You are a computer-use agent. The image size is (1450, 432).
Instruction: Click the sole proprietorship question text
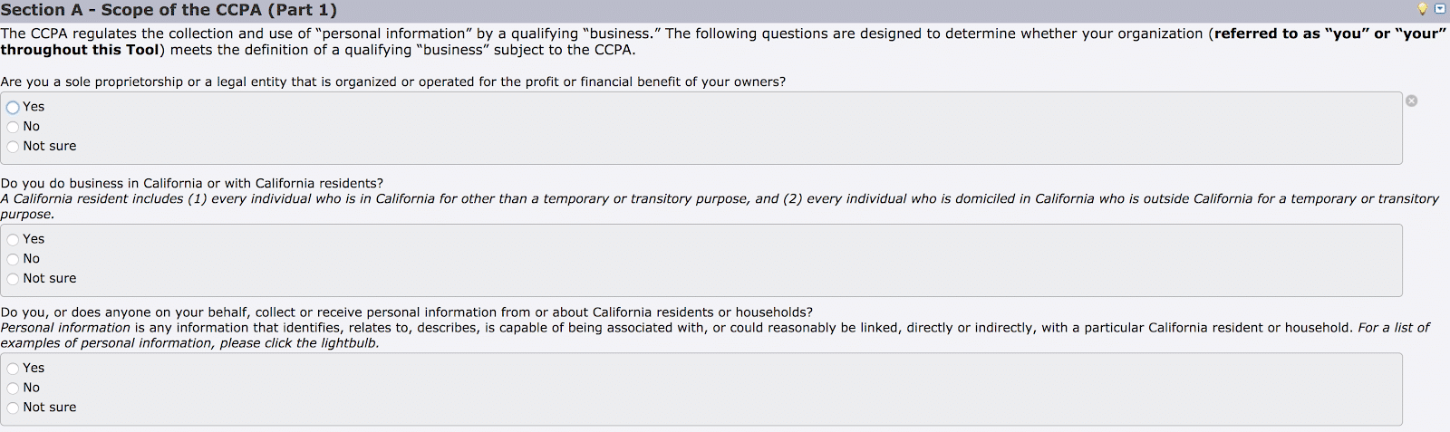click(x=392, y=82)
